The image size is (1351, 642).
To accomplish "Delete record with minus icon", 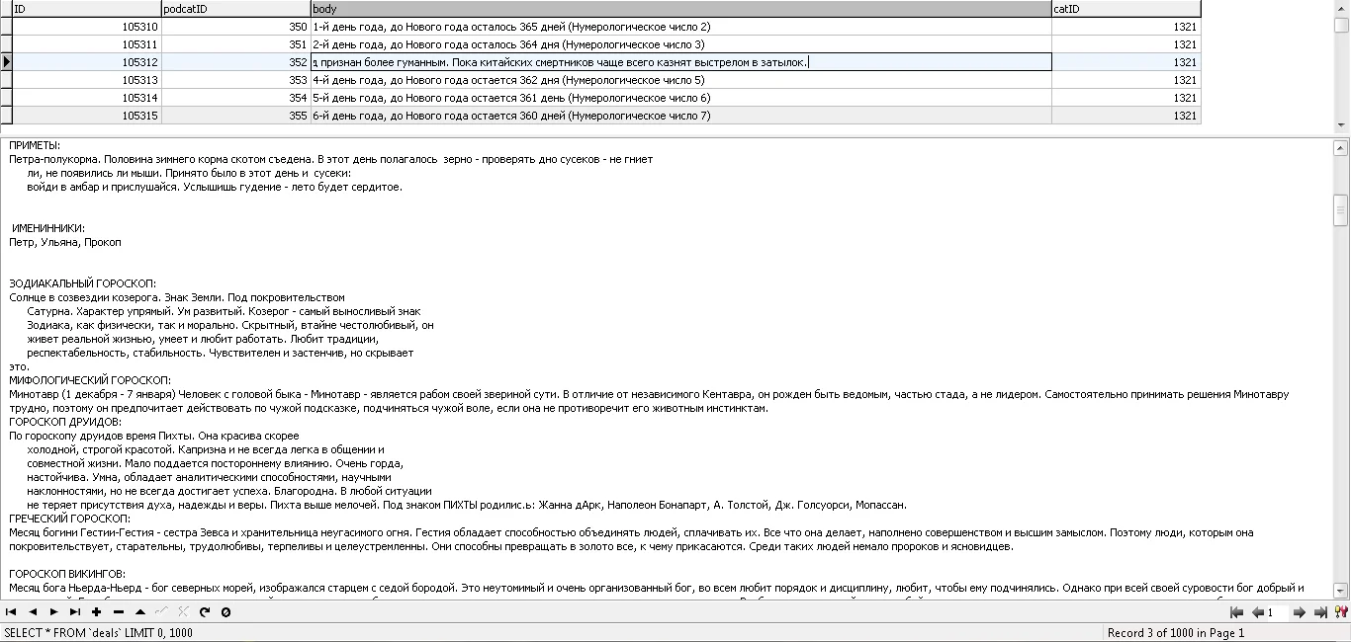I will tap(119, 612).
